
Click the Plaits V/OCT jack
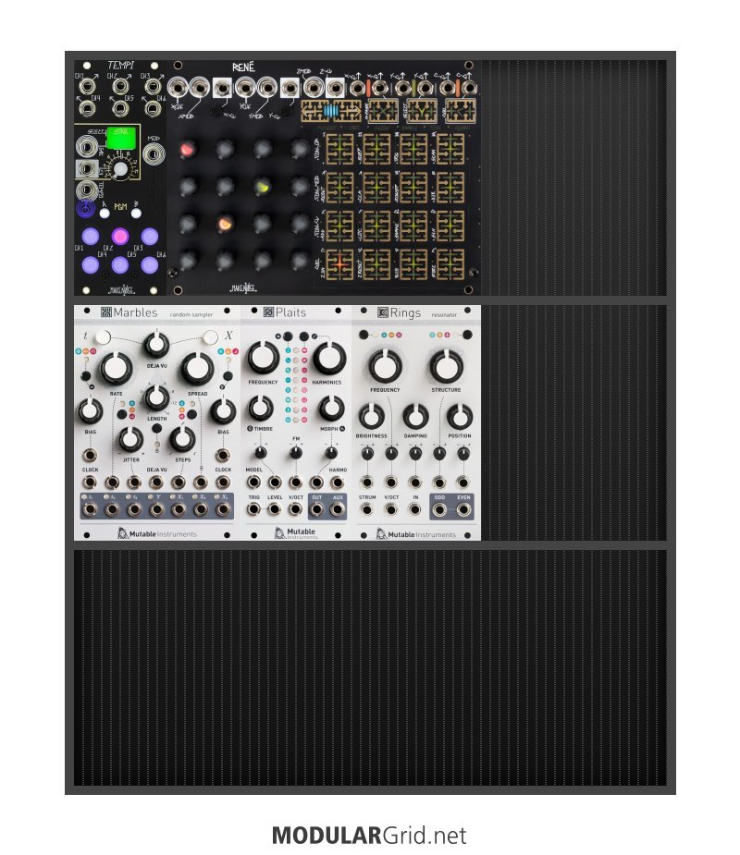(295, 510)
